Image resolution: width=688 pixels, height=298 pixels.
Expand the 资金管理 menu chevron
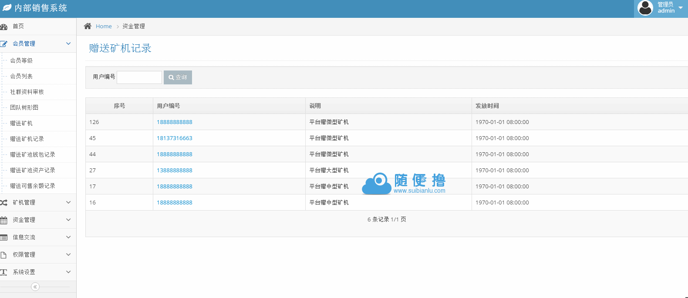(x=68, y=220)
